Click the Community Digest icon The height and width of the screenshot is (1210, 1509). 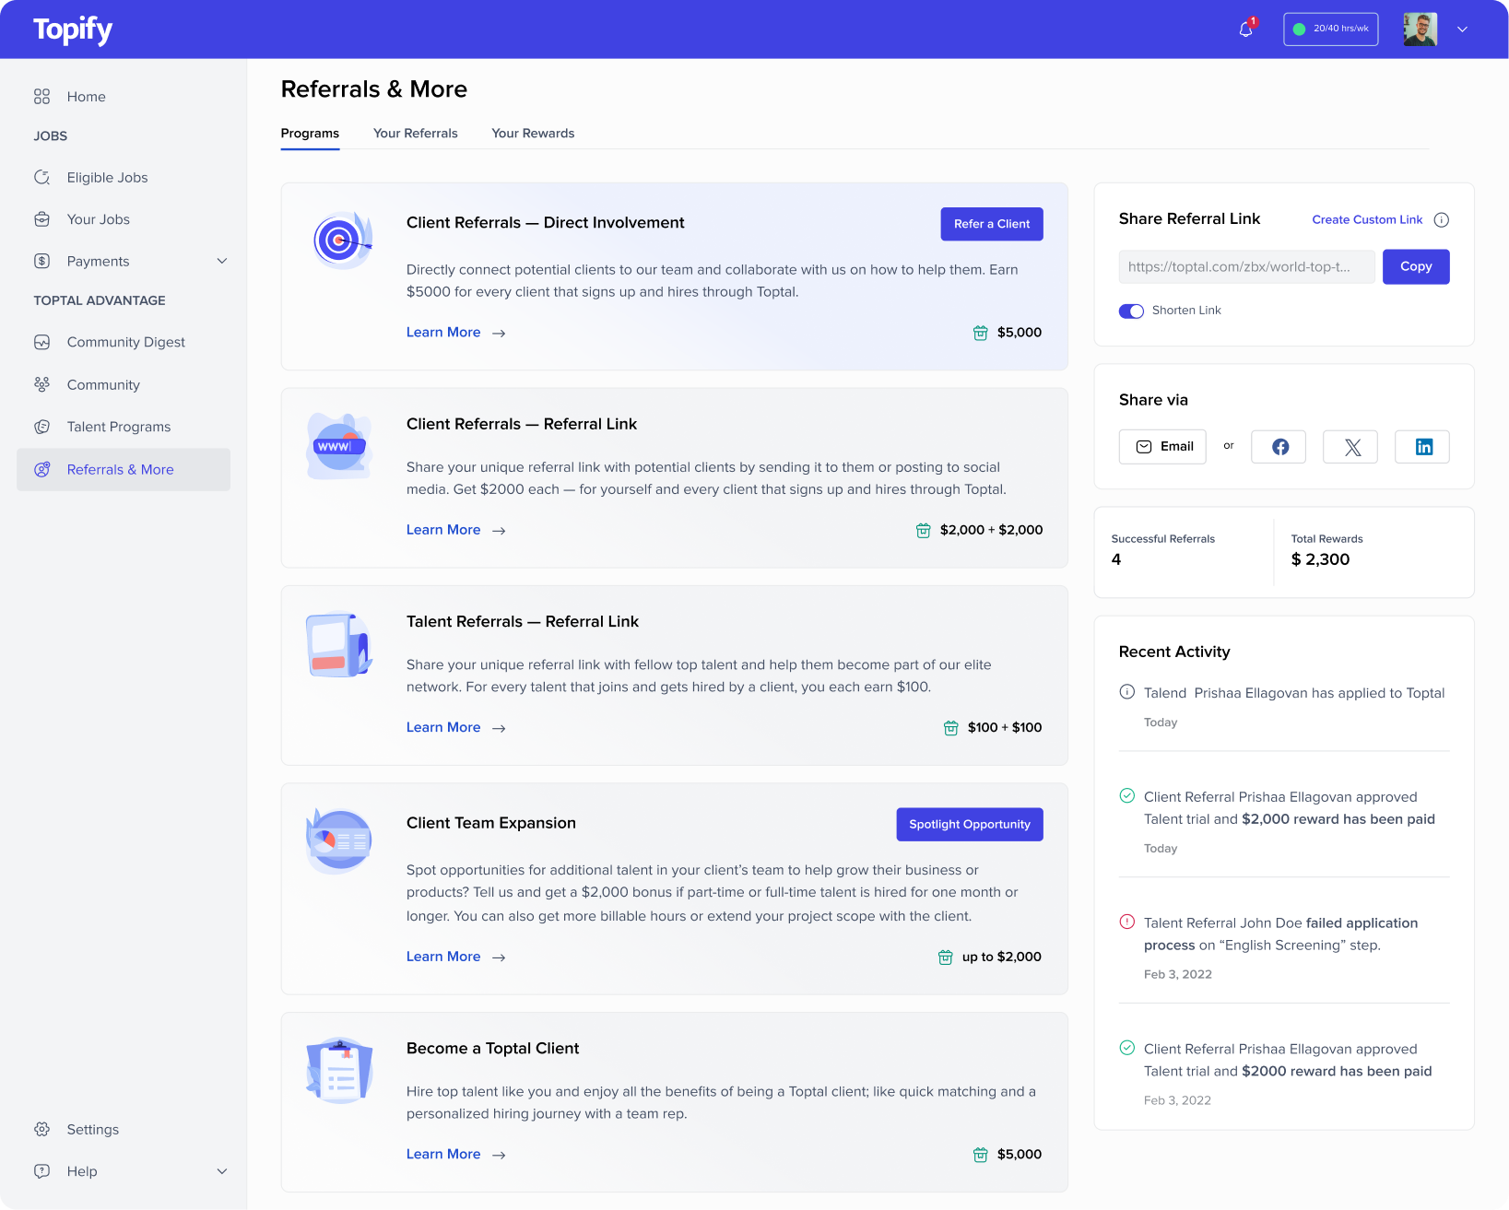(x=41, y=342)
